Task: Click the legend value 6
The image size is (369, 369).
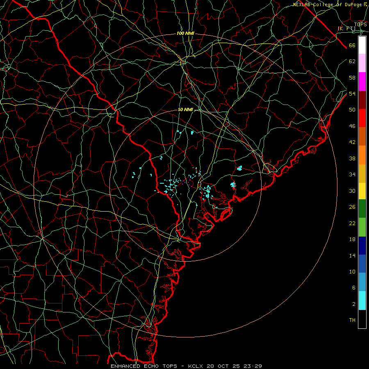Action: click(x=354, y=288)
